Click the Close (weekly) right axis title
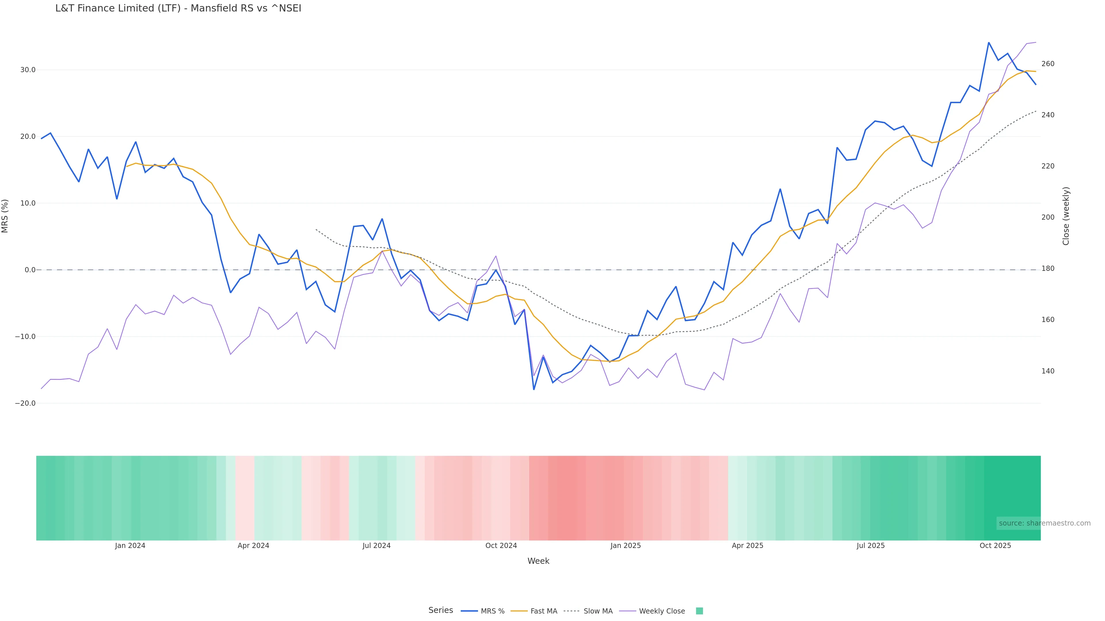Viewport: 1105px width, 621px height. 1066,216
